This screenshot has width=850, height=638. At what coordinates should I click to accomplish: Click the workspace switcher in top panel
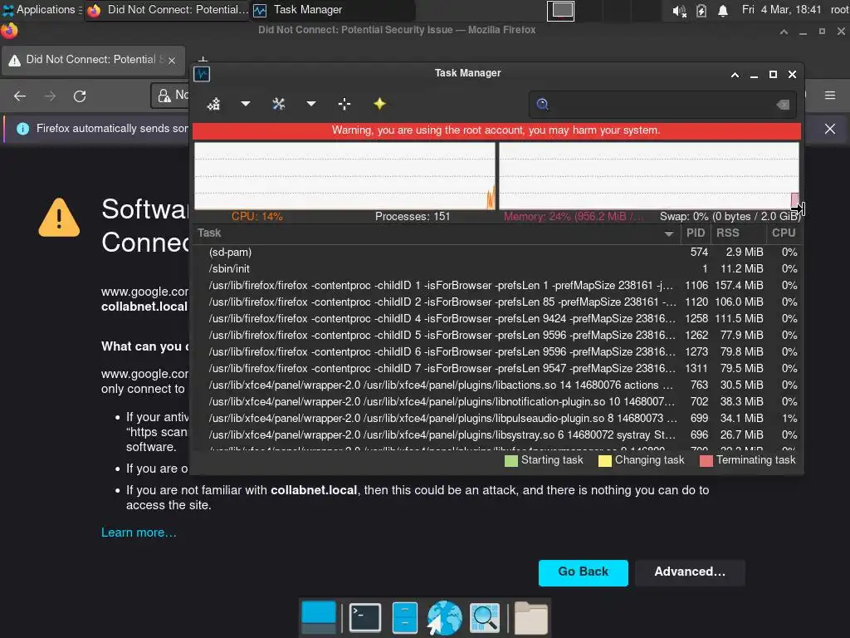560,10
